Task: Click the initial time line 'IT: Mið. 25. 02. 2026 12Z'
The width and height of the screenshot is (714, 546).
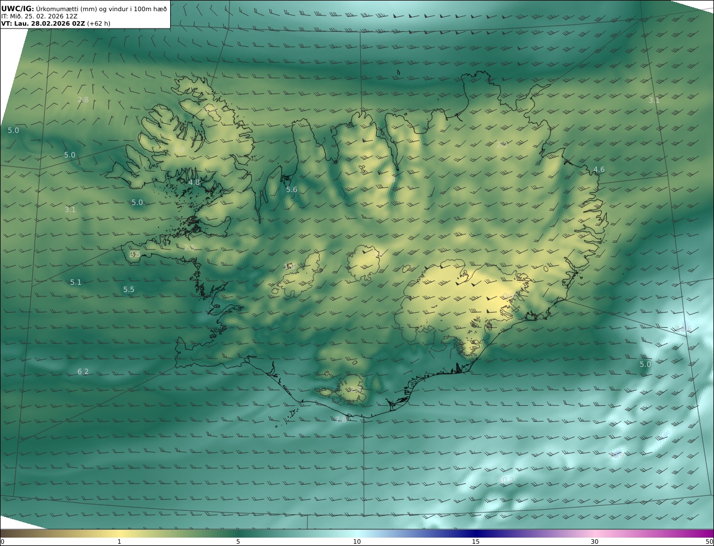Action: [39, 16]
